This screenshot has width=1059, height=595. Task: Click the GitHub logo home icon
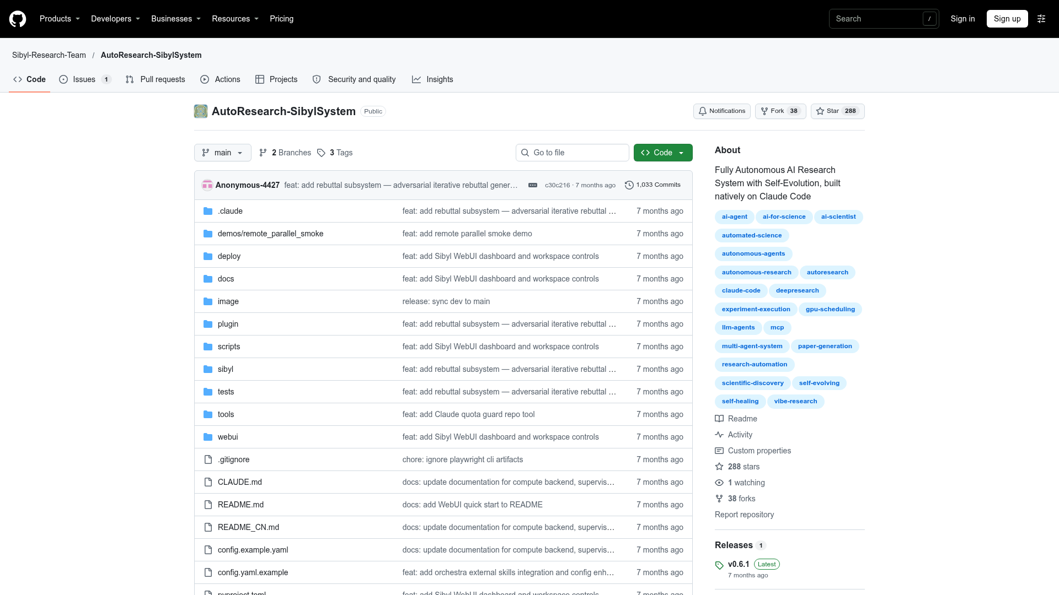click(x=18, y=19)
